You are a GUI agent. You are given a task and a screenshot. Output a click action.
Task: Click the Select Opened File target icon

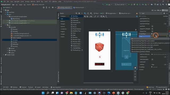tap(44, 7)
